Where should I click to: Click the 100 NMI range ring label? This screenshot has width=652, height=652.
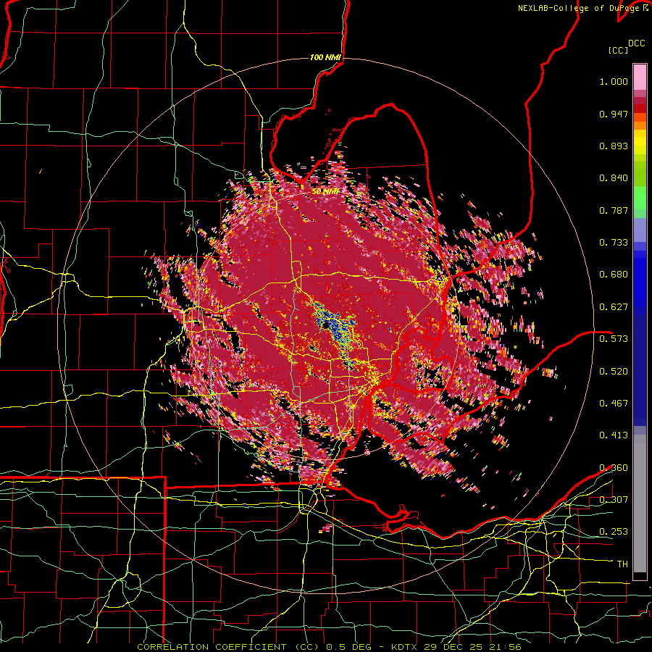coord(325,57)
